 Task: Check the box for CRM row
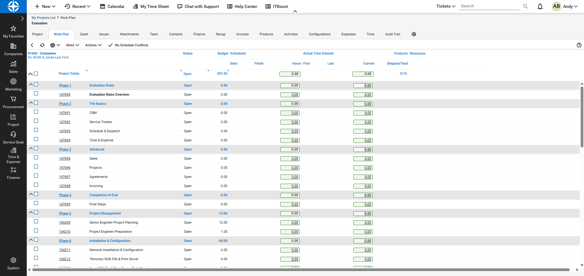[36, 112]
